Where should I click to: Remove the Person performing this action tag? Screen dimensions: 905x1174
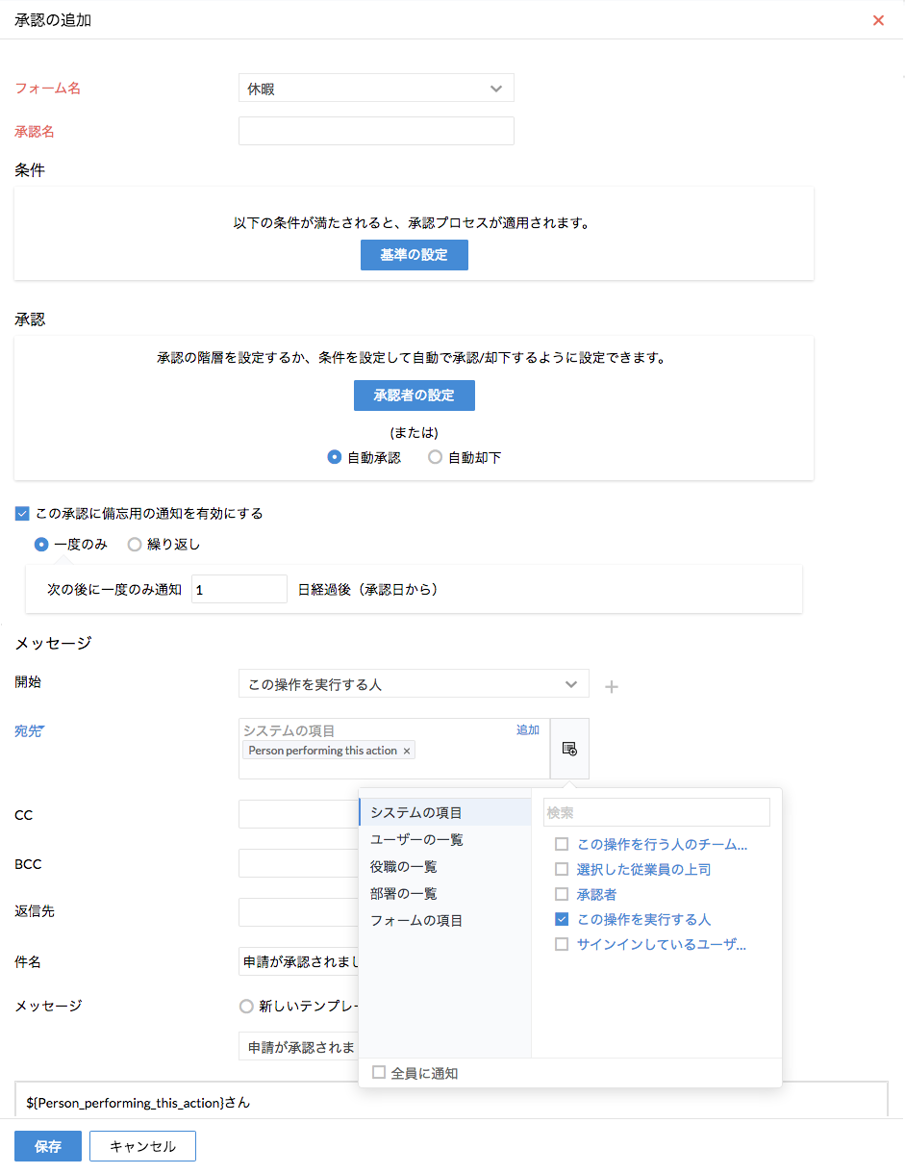coord(406,751)
